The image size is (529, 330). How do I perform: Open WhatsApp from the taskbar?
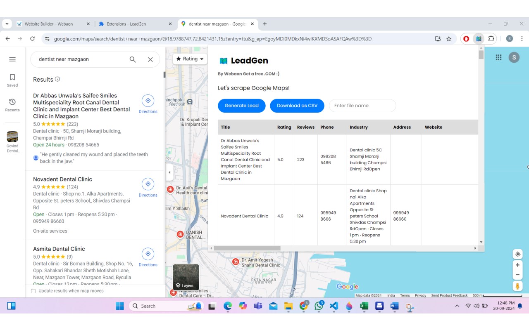(x=319, y=306)
